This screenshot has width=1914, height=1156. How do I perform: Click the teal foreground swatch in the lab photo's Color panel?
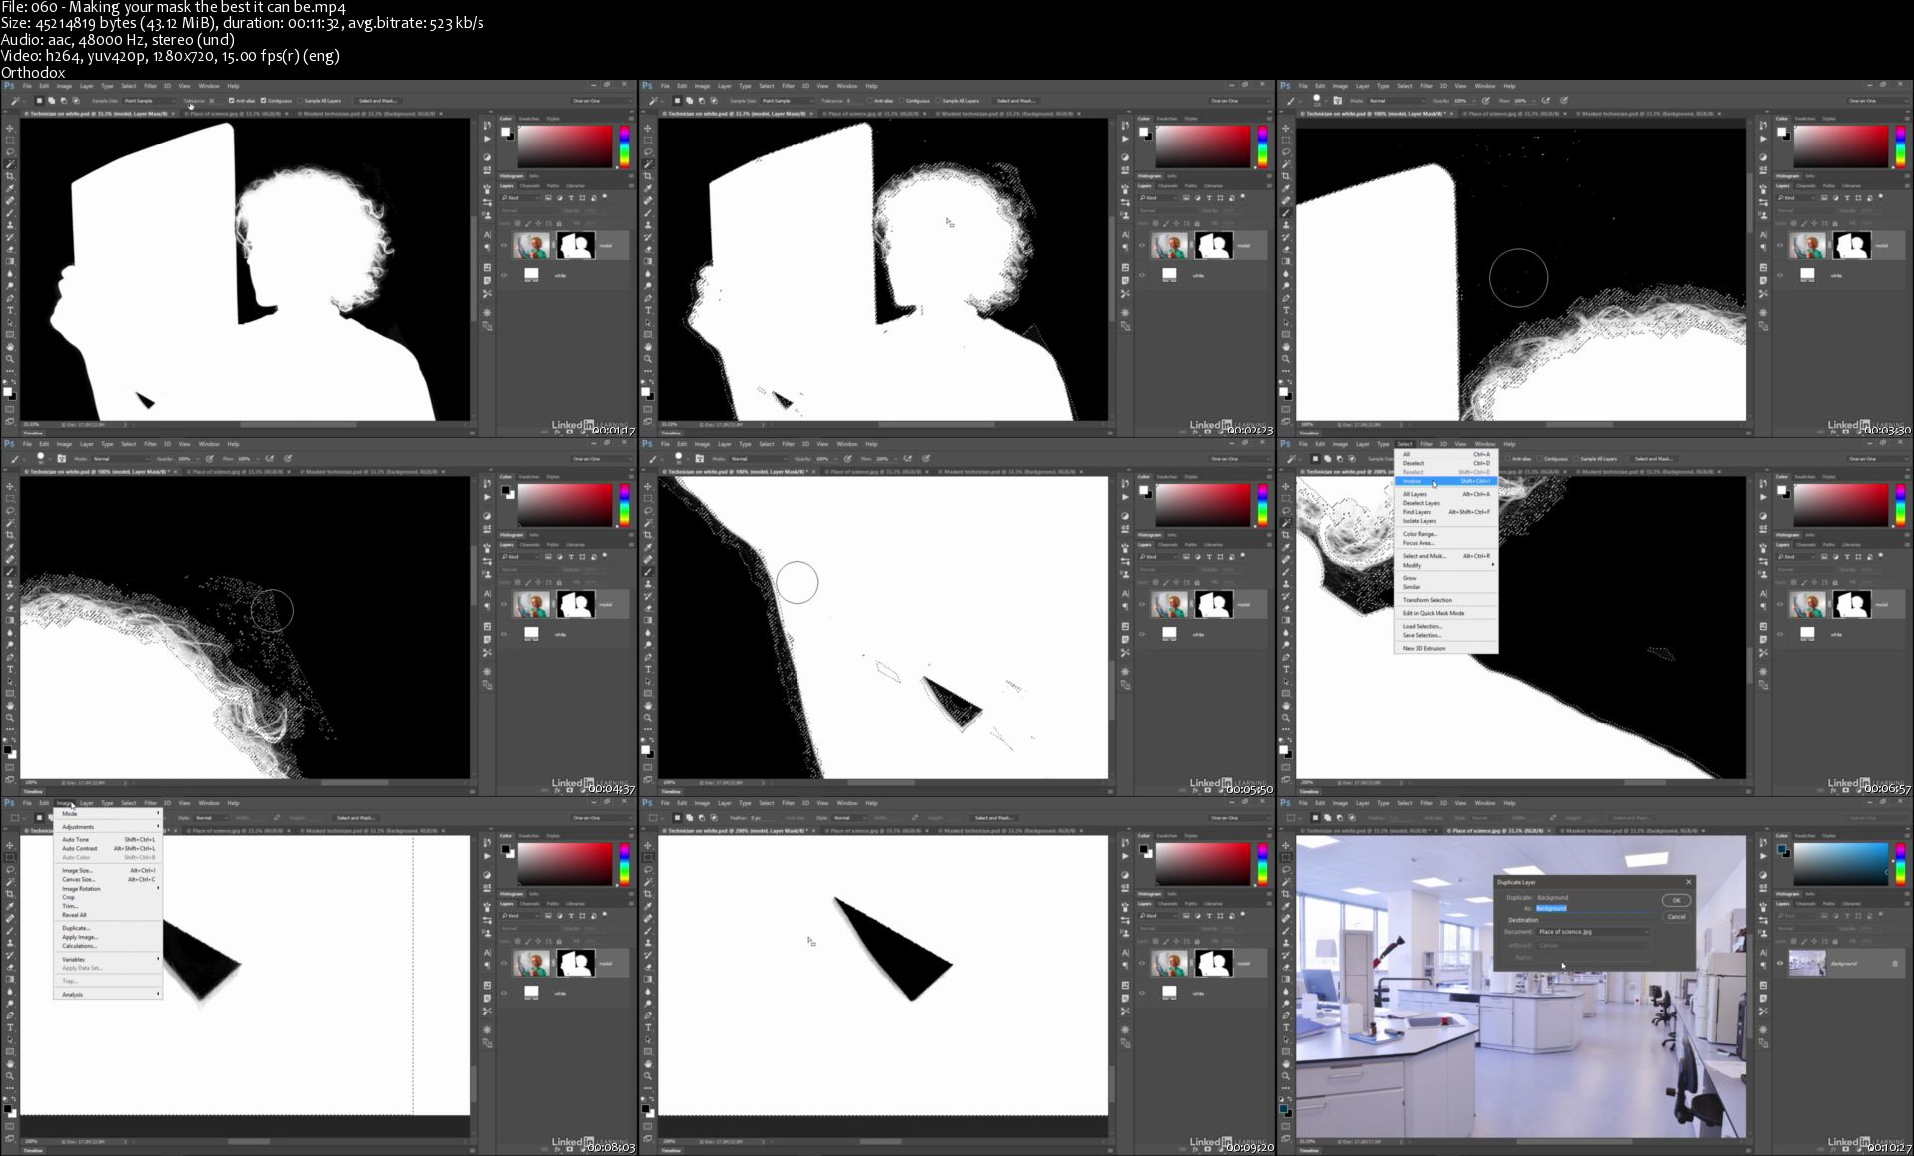click(1781, 850)
